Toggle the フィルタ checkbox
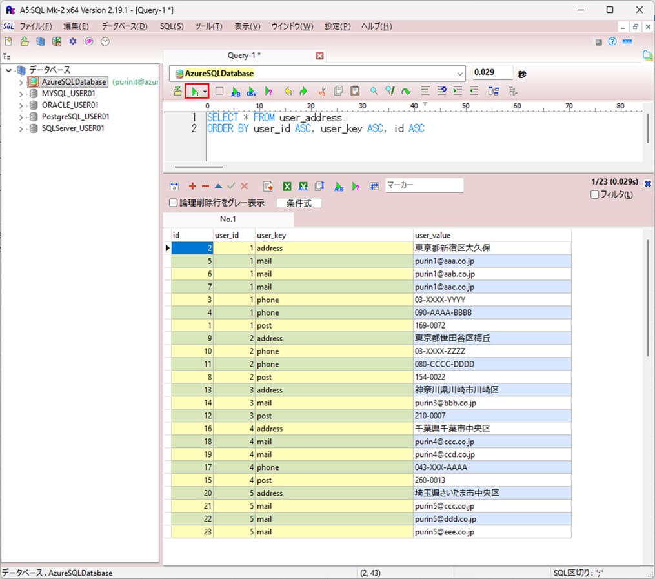This screenshot has height=579, width=655. point(595,195)
